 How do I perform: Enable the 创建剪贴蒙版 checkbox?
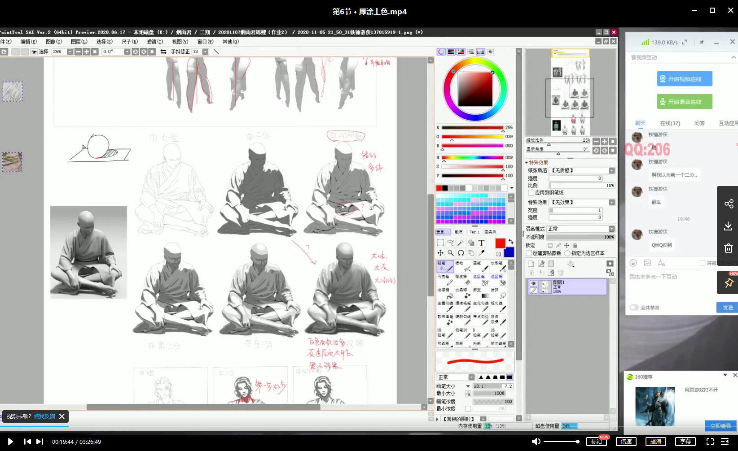pyautogui.click(x=529, y=253)
